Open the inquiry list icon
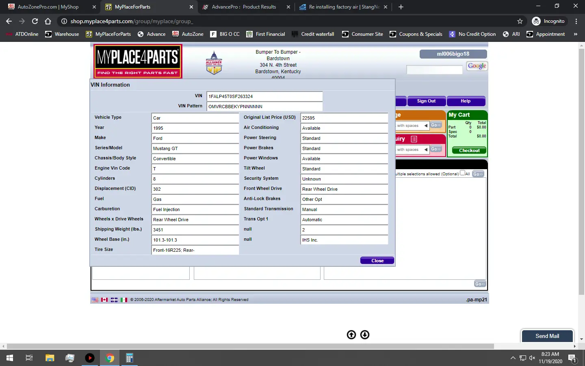This screenshot has height=366, width=585. [x=414, y=139]
